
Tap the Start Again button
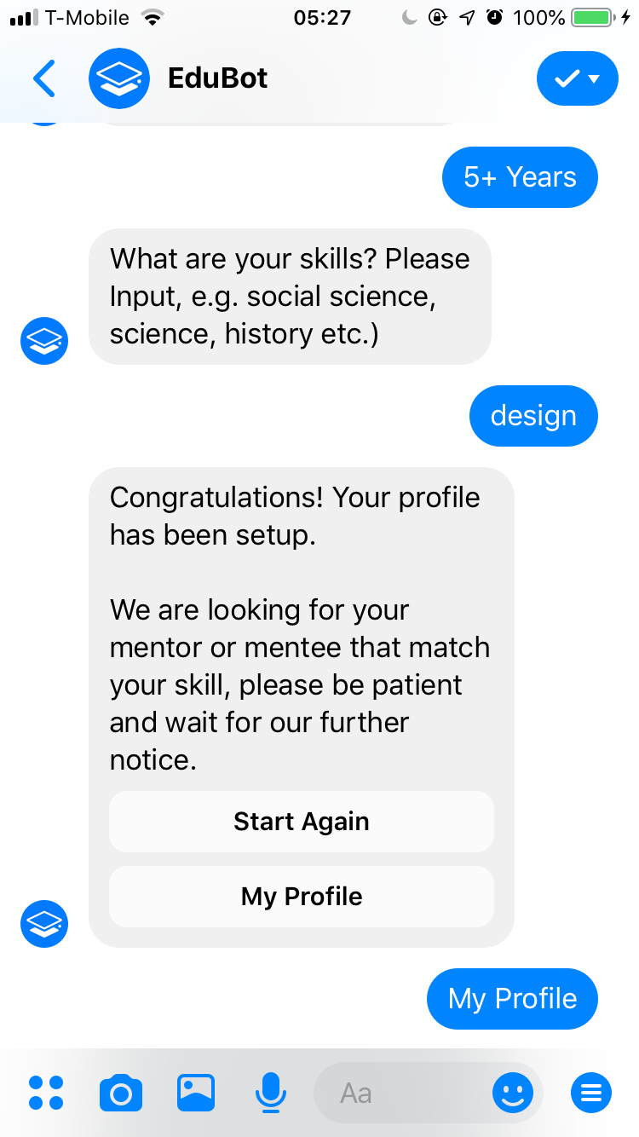click(x=302, y=822)
